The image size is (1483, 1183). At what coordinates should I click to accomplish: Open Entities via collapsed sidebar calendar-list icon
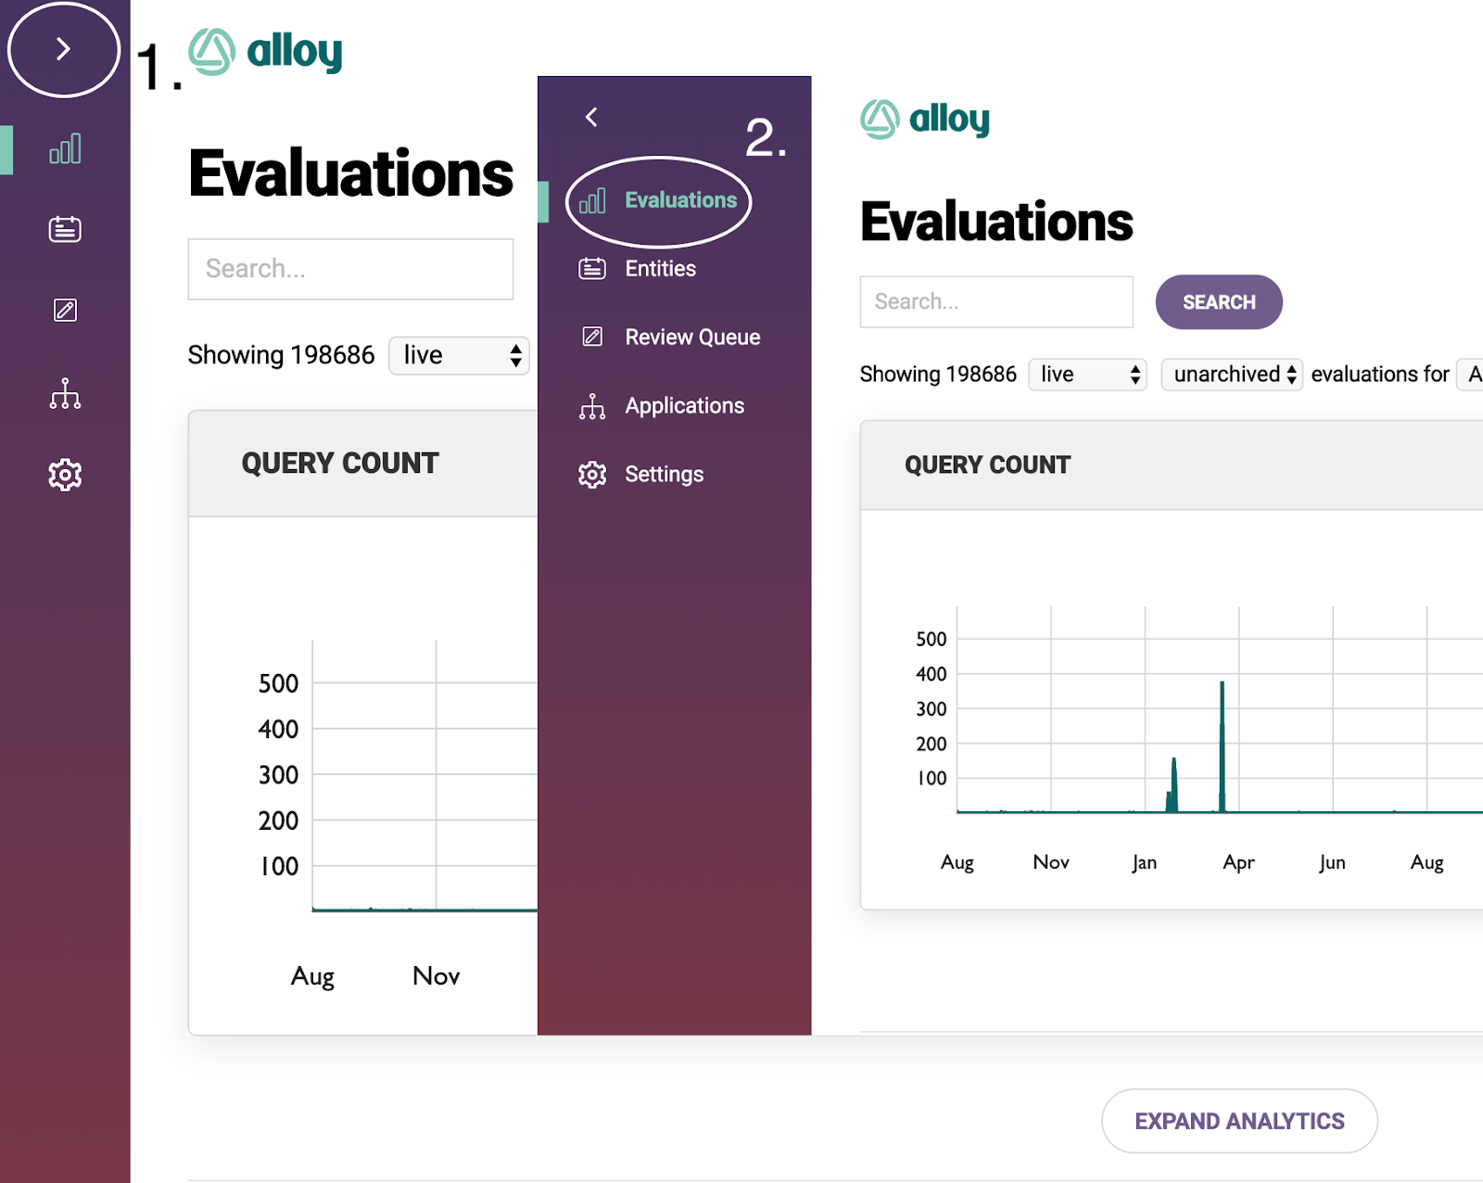65,229
